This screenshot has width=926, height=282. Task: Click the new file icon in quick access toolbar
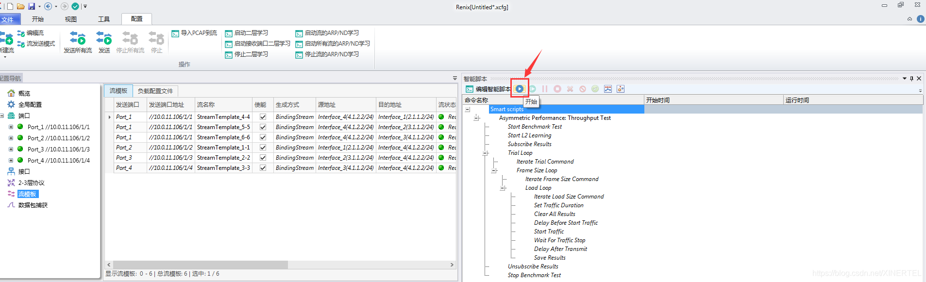click(x=10, y=6)
